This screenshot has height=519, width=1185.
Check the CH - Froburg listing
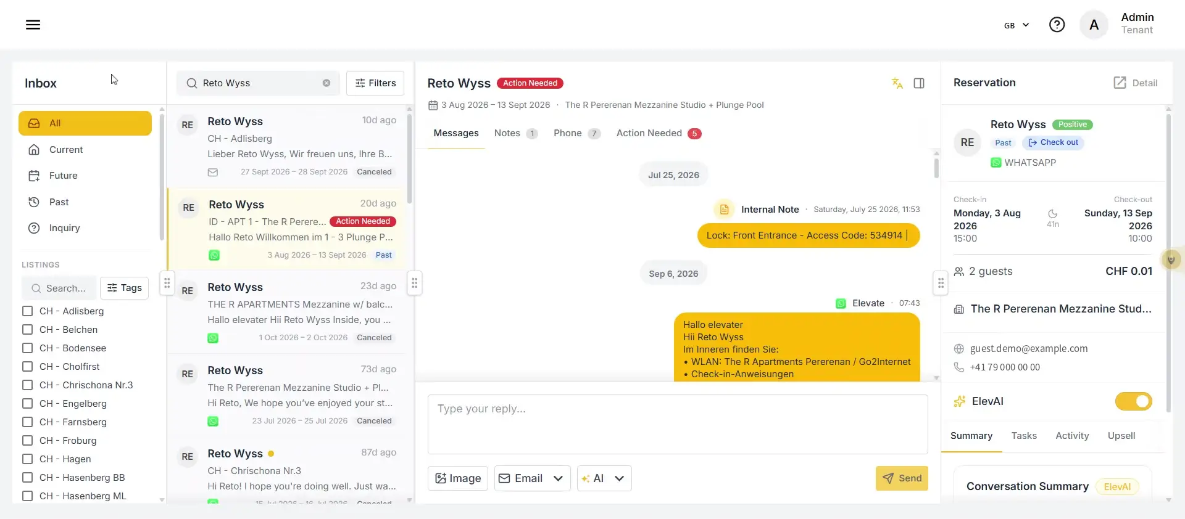pyautogui.click(x=27, y=441)
